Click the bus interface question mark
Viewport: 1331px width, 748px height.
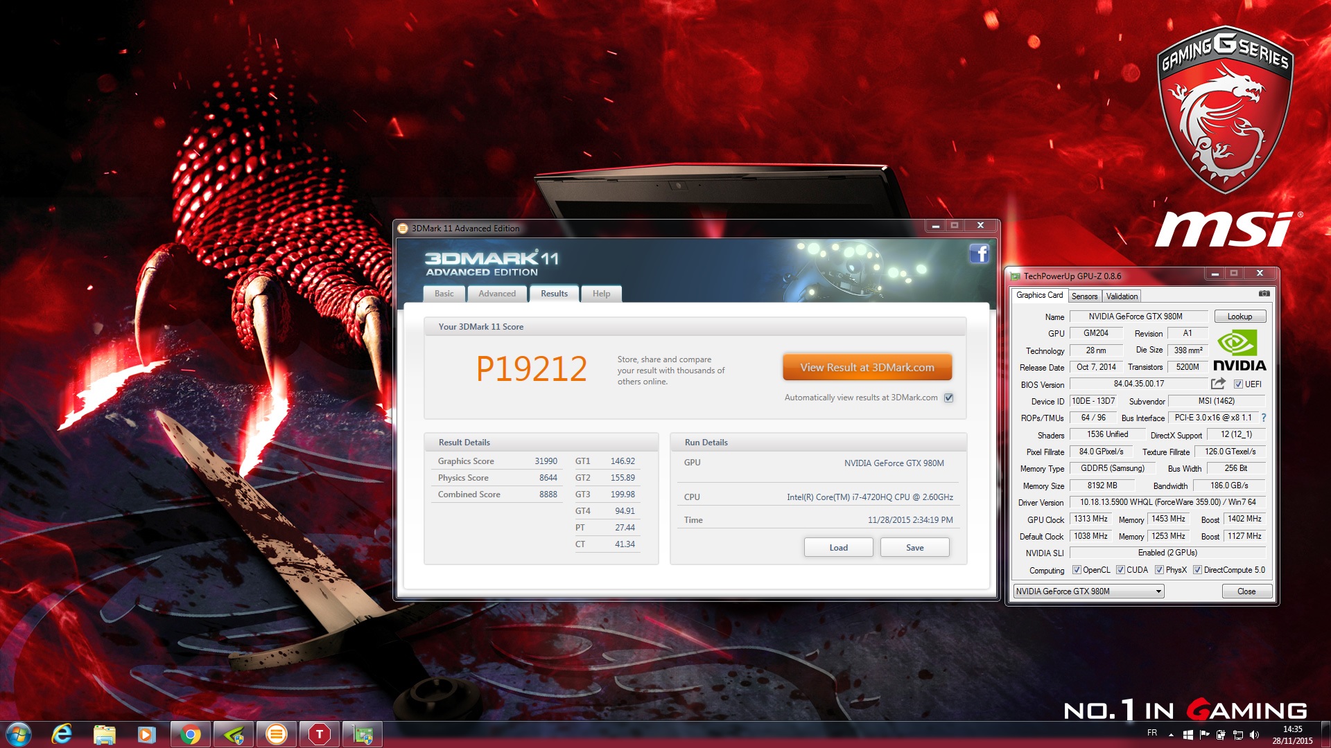(1264, 418)
